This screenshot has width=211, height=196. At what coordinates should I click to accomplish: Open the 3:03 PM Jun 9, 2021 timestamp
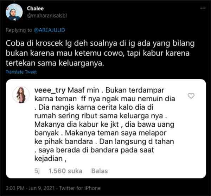click(x=30, y=188)
